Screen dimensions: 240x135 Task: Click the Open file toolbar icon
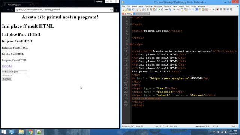point(126,10)
